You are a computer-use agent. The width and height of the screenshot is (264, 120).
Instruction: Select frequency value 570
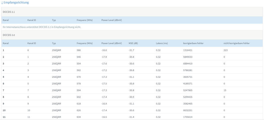point(79,77)
